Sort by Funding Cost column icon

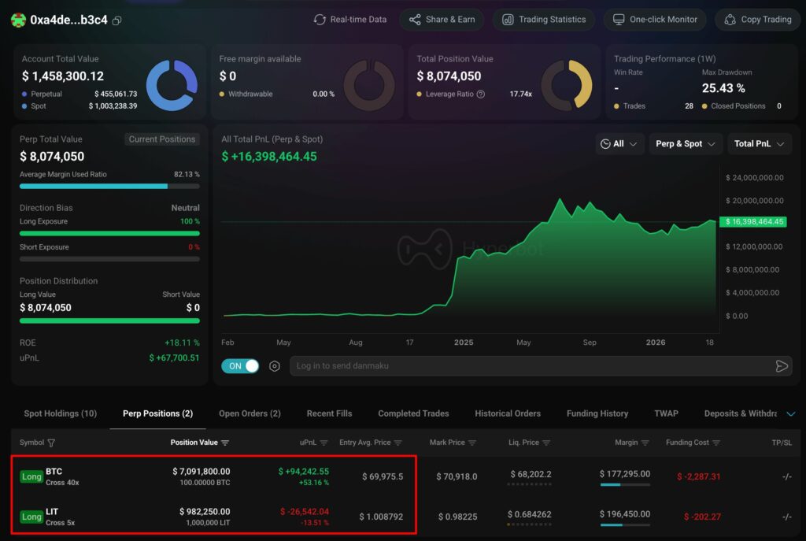click(x=716, y=443)
